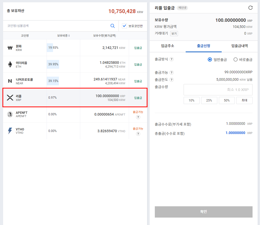Screen dimensions: 260x225
Task: Open help icon in VTHO row
Action: [138, 134]
